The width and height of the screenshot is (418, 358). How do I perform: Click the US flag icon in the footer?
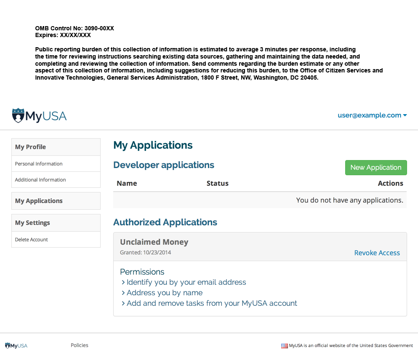285,346
